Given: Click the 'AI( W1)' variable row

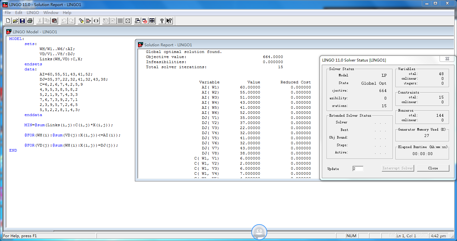Looking at the screenshot, I should pyautogui.click(x=256, y=87).
